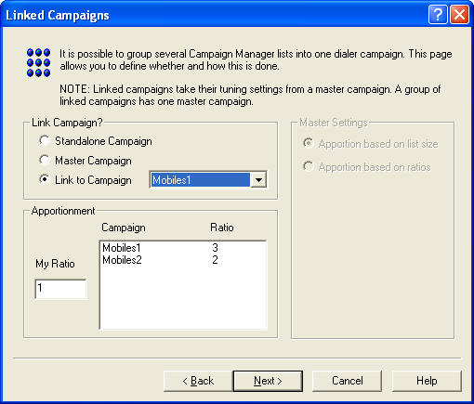Click into the My Ratio input field

pos(60,289)
